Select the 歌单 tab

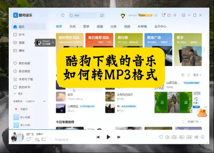tap(86, 27)
